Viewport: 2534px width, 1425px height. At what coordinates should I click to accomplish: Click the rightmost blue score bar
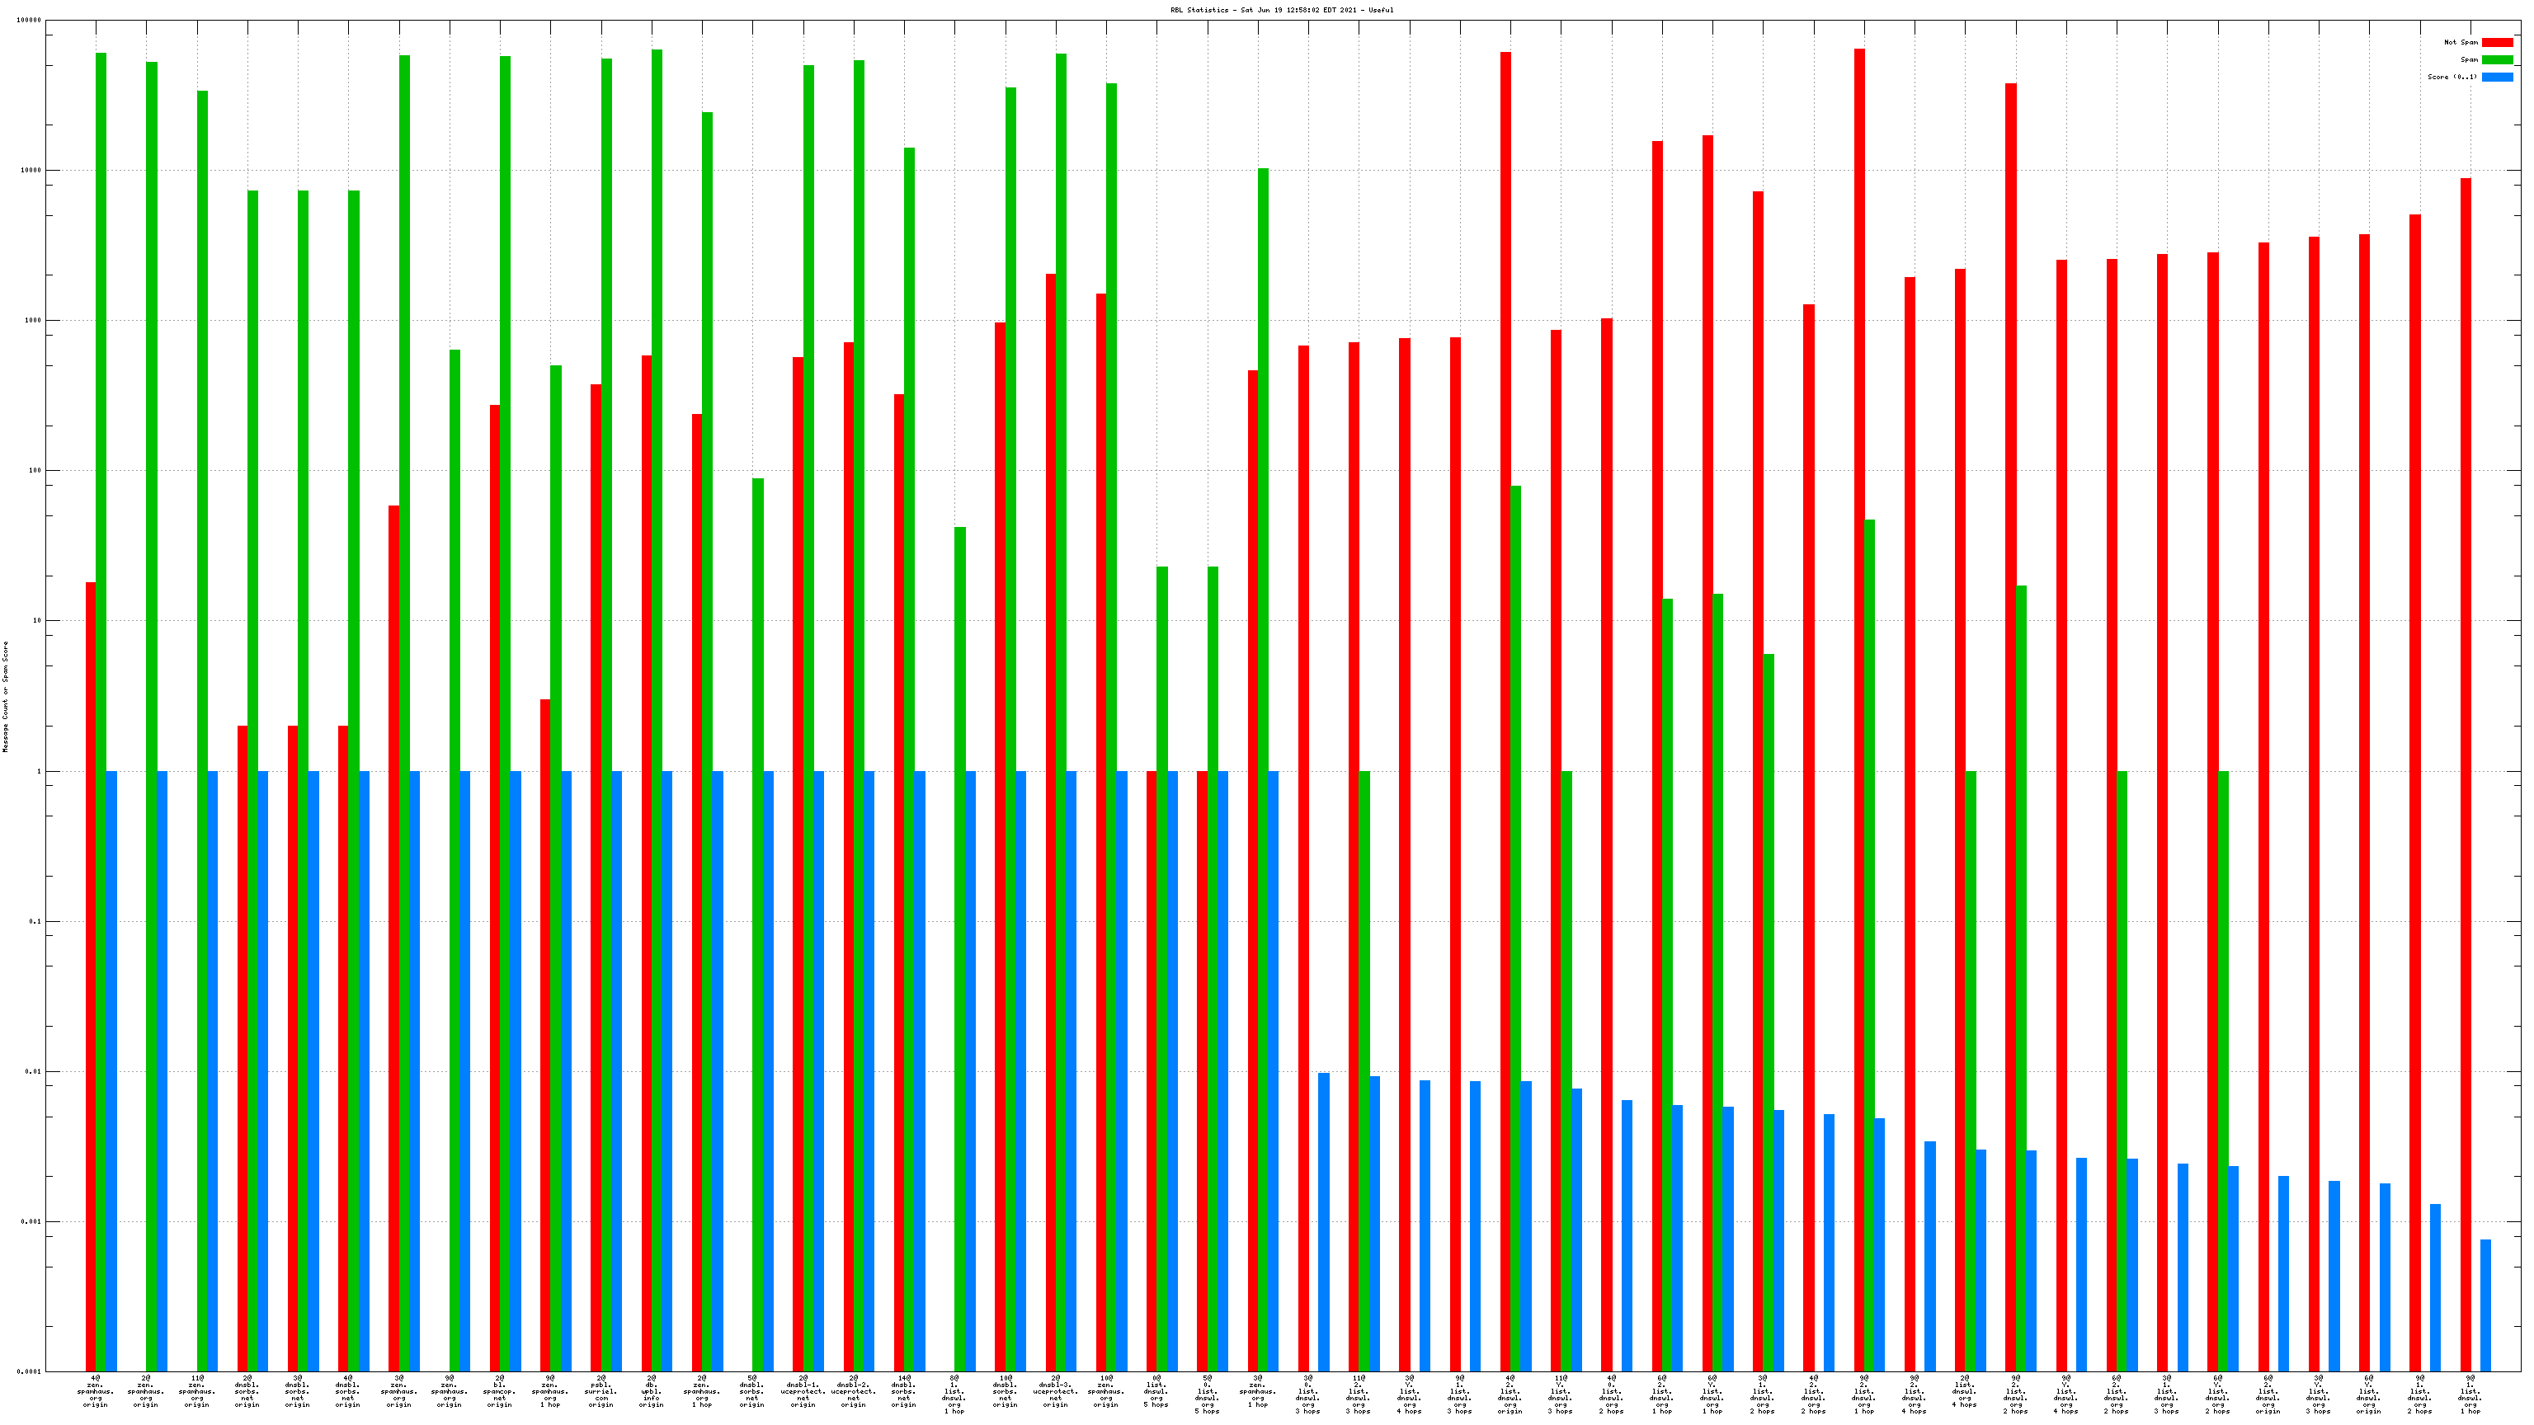coord(2486,1306)
